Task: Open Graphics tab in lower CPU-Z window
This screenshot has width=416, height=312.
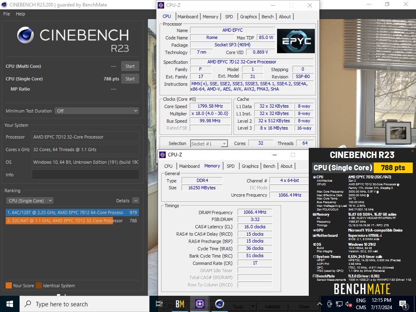Action: (x=250, y=166)
